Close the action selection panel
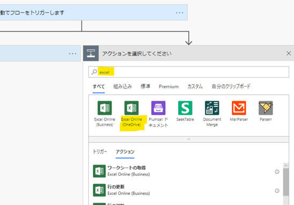The width and height of the screenshot is (294, 205). pos(289,54)
